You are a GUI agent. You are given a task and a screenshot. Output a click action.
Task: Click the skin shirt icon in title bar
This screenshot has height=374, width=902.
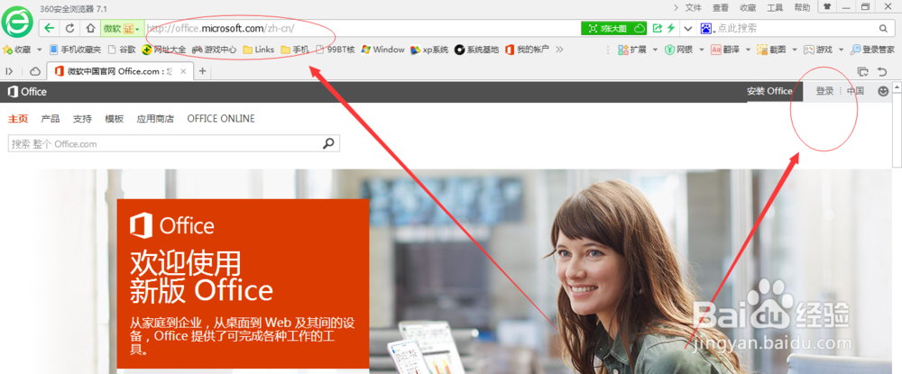point(827,7)
